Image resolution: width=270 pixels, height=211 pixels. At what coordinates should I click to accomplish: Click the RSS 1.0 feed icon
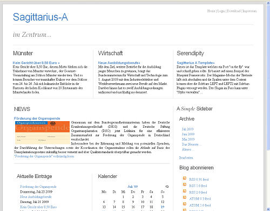pyautogui.click(x=185, y=184)
